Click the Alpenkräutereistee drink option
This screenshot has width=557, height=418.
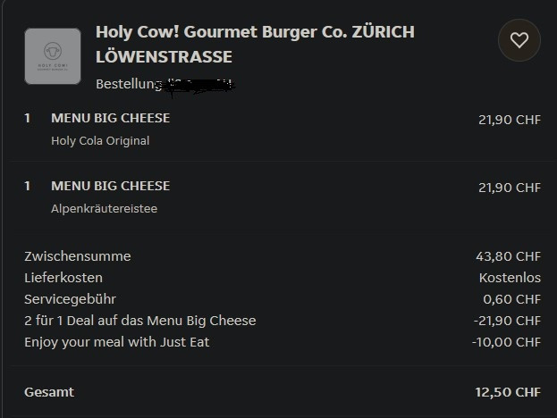(x=104, y=208)
